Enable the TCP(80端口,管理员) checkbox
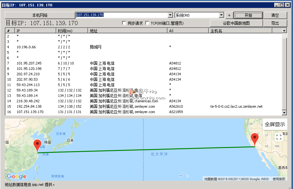This screenshot has width=293, height=189. pyautogui.click(x=147, y=23)
